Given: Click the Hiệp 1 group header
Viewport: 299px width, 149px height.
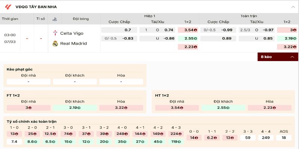Looking at the screenshot, I should (x=150, y=16).
